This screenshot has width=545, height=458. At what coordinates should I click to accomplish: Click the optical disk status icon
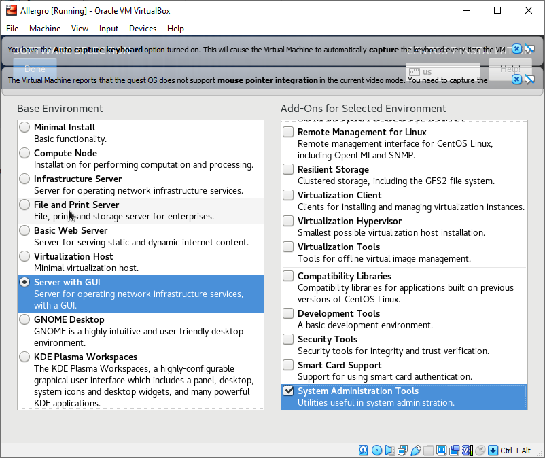[x=376, y=451]
